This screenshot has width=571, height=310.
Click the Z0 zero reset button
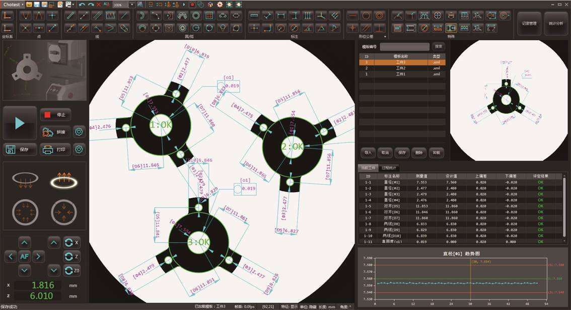(x=72, y=270)
